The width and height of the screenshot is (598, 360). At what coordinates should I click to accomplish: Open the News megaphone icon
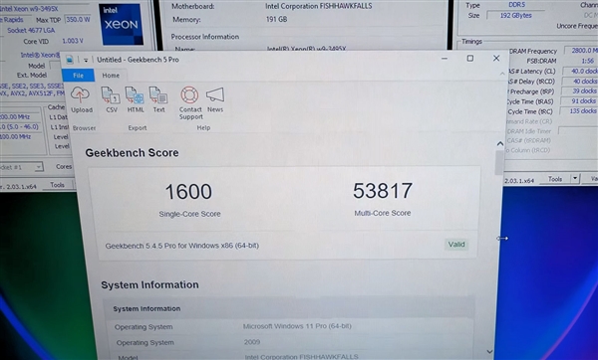click(215, 95)
